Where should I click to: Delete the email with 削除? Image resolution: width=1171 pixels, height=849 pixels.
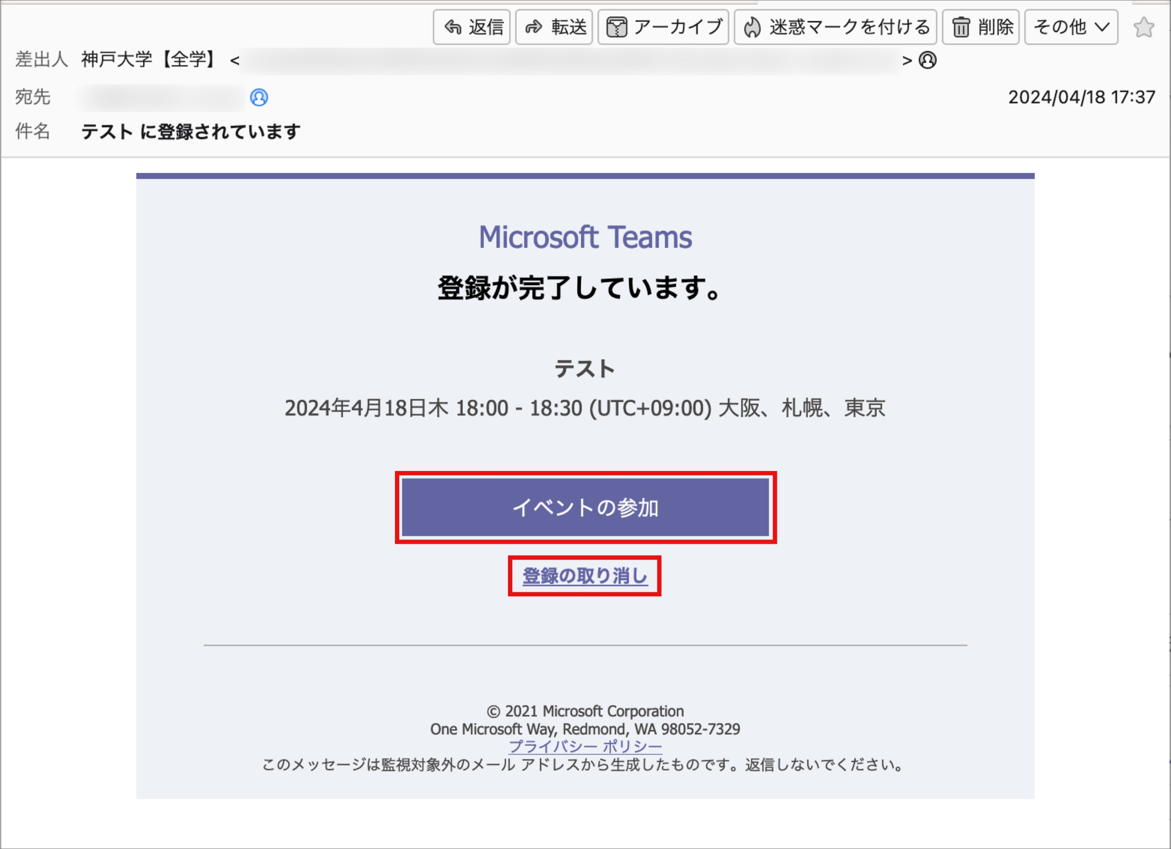tap(980, 27)
